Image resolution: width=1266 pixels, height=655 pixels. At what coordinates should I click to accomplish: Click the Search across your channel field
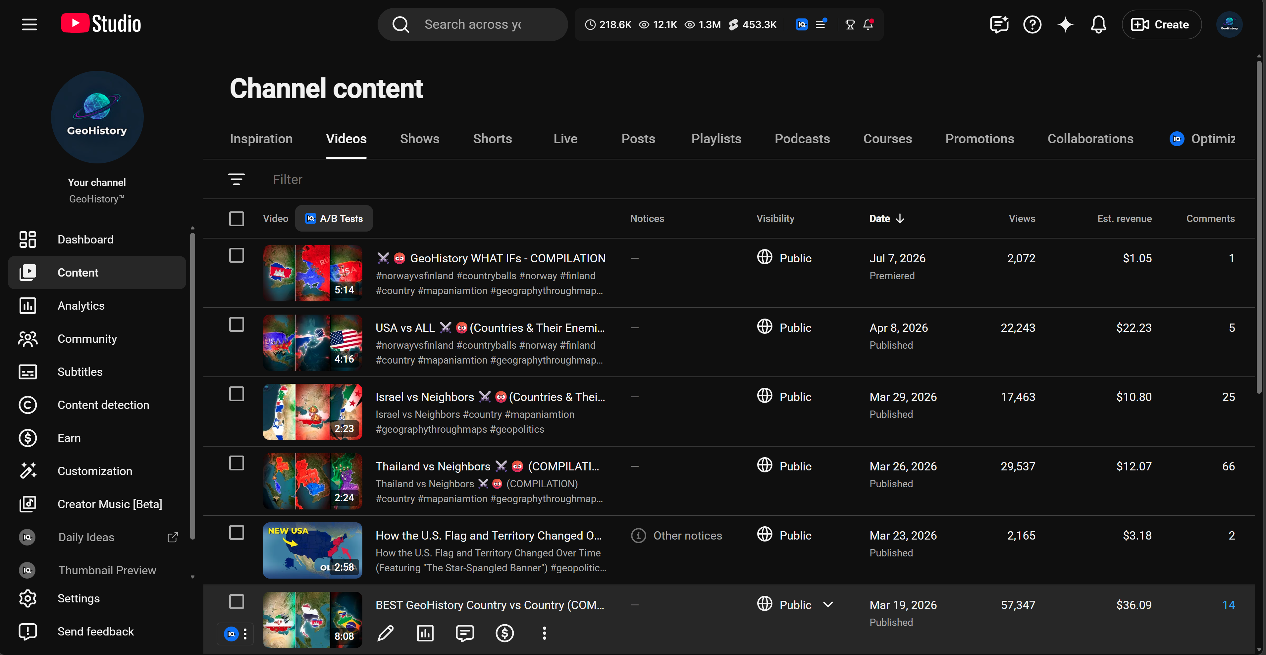click(x=472, y=24)
